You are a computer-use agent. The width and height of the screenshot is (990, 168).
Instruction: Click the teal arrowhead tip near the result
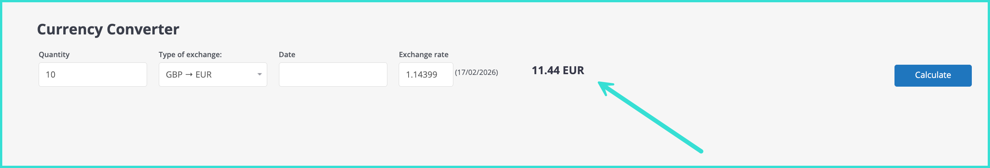pyautogui.click(x=600, y=84)
